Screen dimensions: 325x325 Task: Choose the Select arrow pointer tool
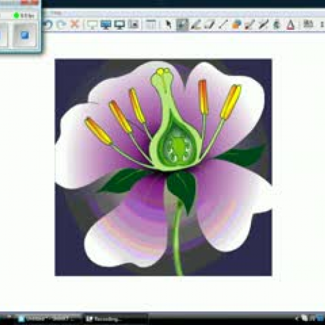[x=168, y=25]
